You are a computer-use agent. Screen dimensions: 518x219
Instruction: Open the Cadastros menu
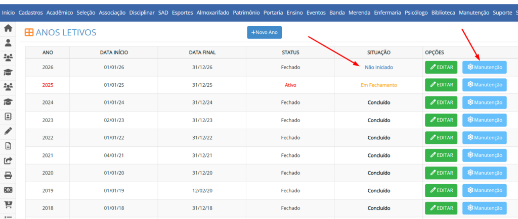(x=30, y=12)
